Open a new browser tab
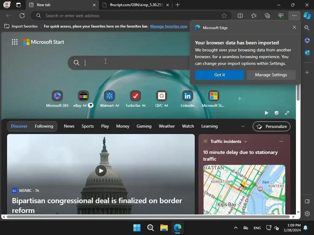 178,5
